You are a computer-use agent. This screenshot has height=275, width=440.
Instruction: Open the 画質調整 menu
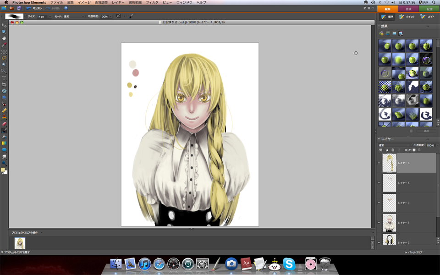point(101,2)
